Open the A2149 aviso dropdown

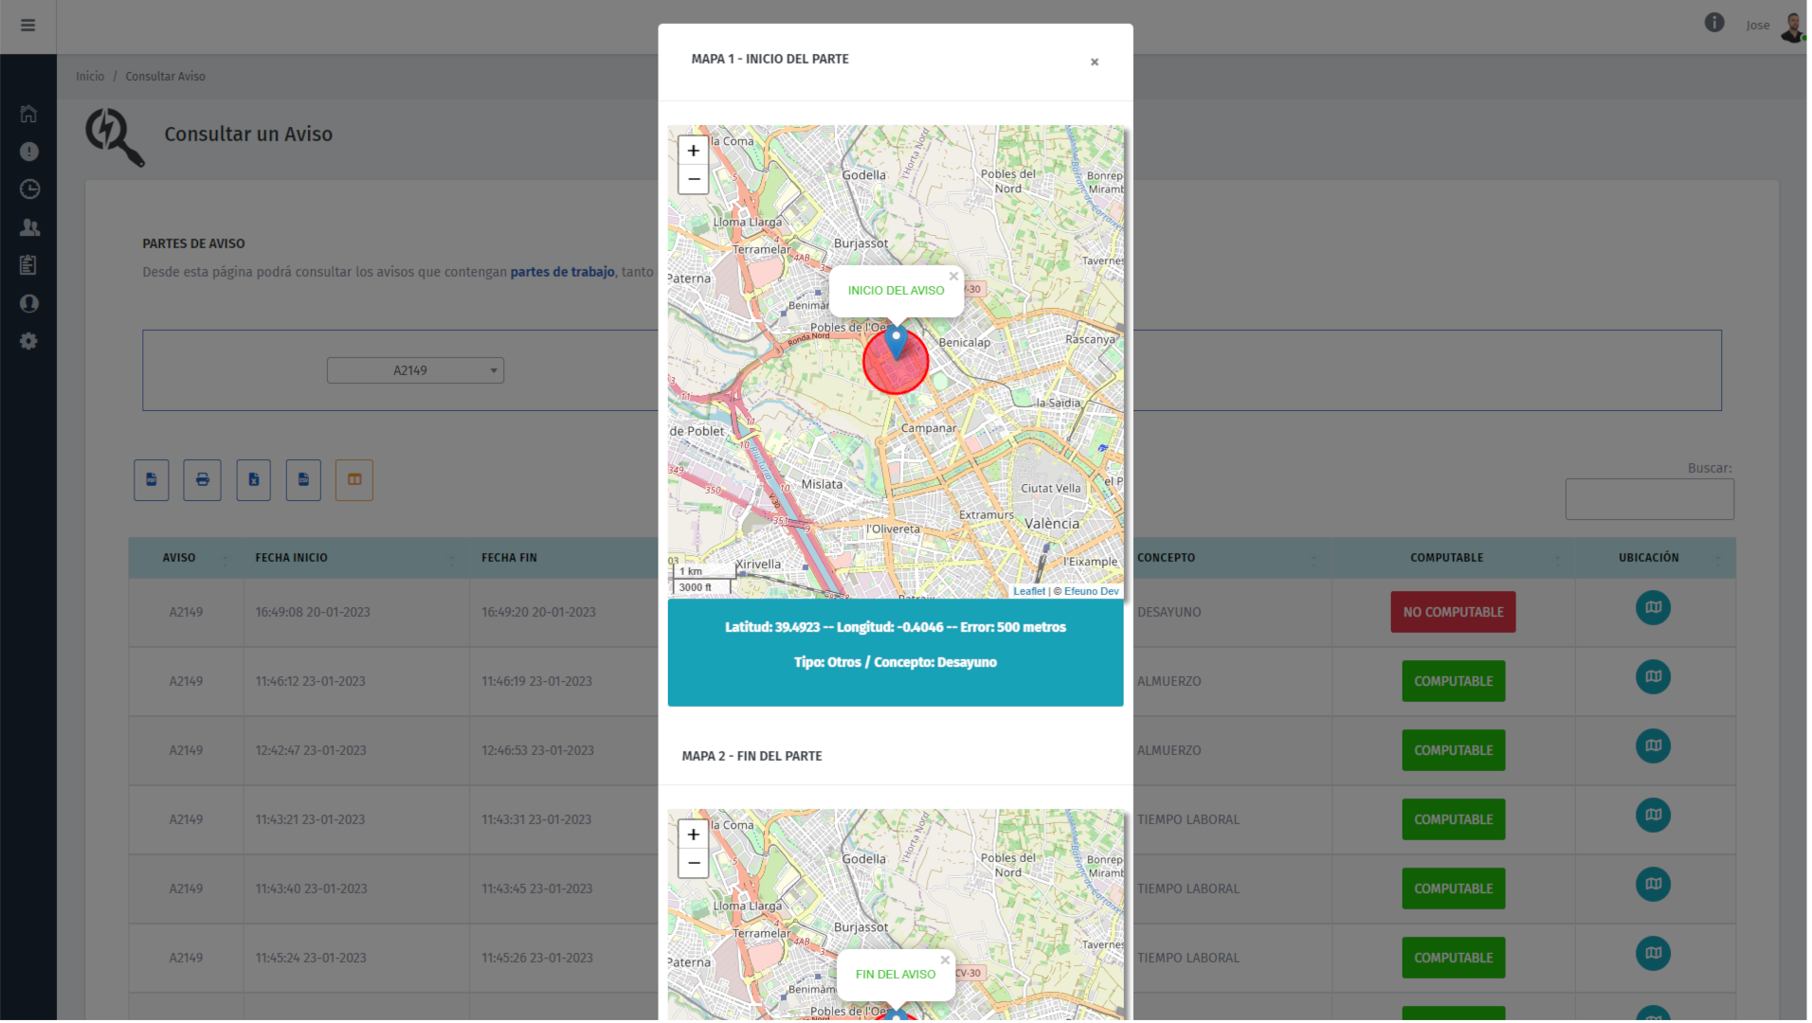pyautogui.click(x=415, y=370)
